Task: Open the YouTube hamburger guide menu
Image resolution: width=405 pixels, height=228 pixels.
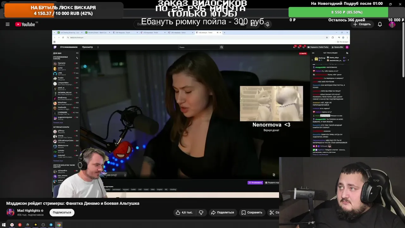Action: point(8,24)
